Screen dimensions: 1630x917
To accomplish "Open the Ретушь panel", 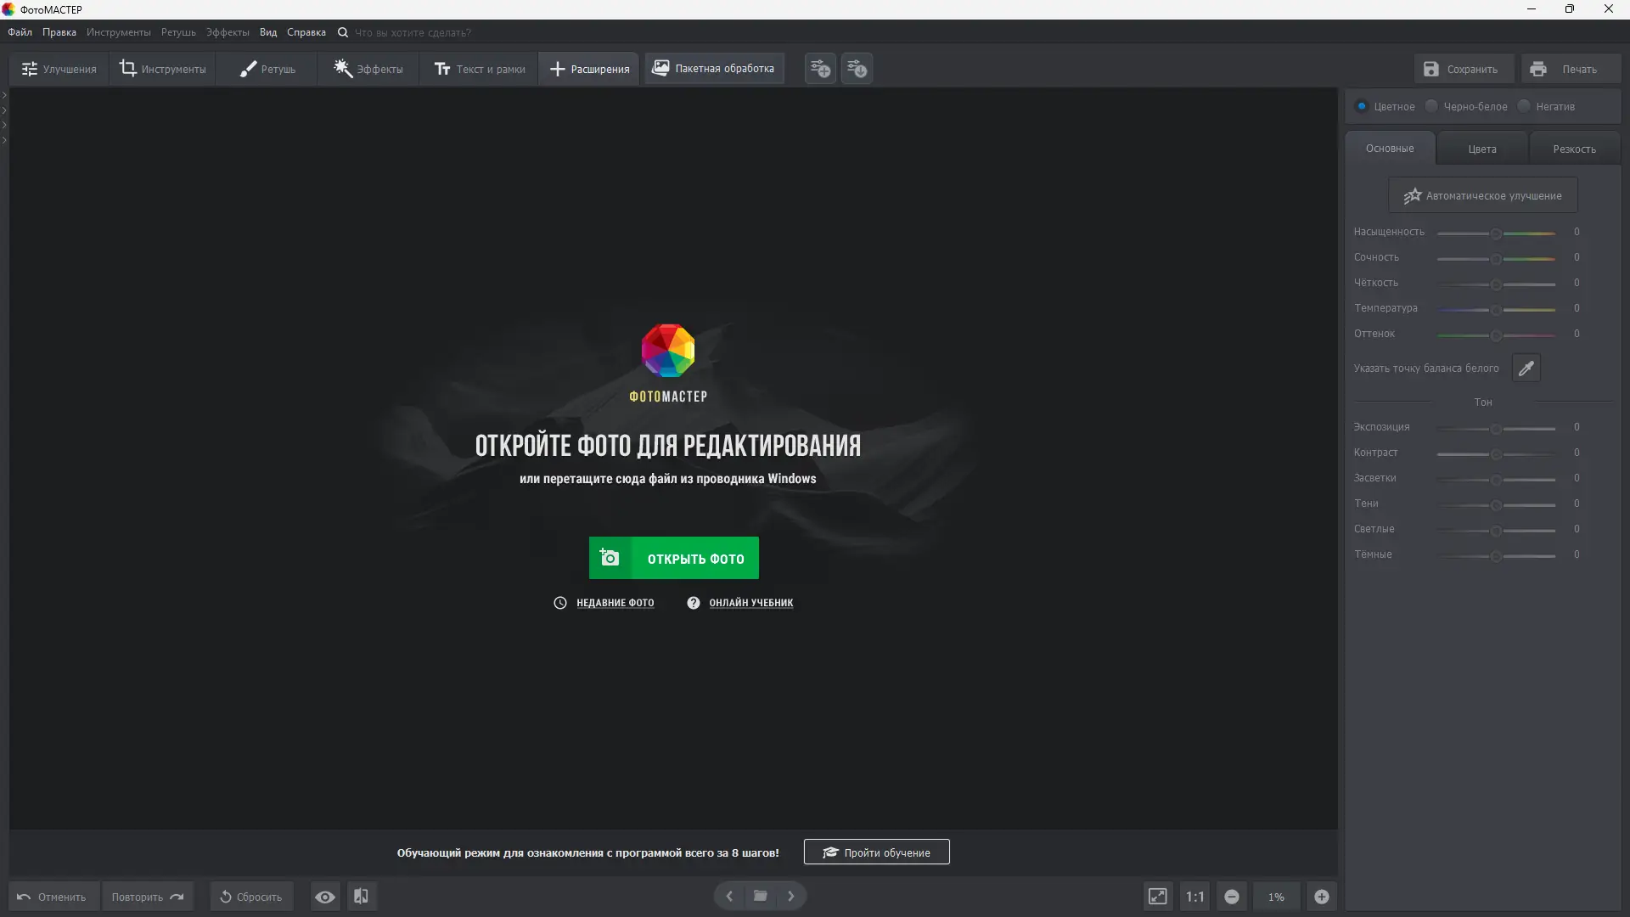I will click(266, 68).
